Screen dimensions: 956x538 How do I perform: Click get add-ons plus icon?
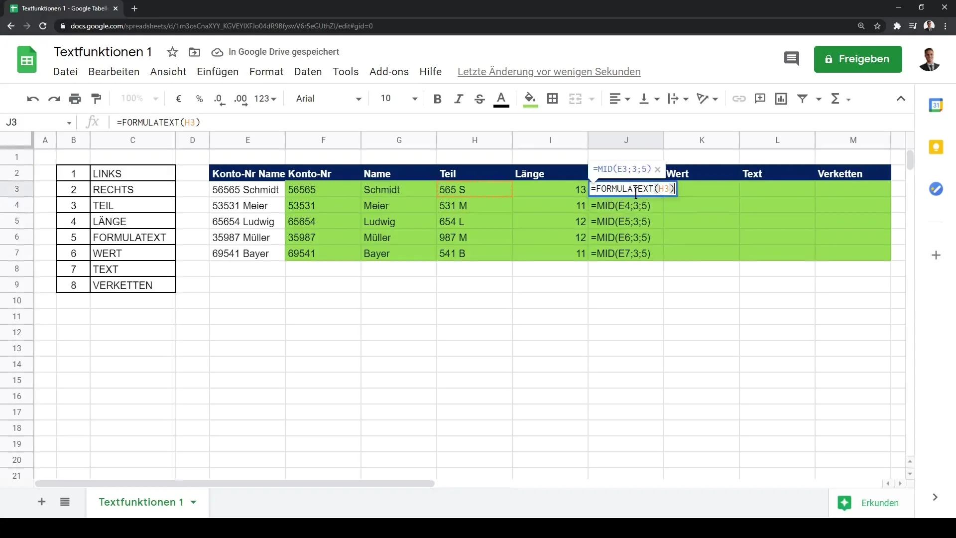click(936, 255)
